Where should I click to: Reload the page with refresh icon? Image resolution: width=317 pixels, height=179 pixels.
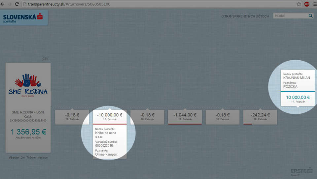click(17, 4)
